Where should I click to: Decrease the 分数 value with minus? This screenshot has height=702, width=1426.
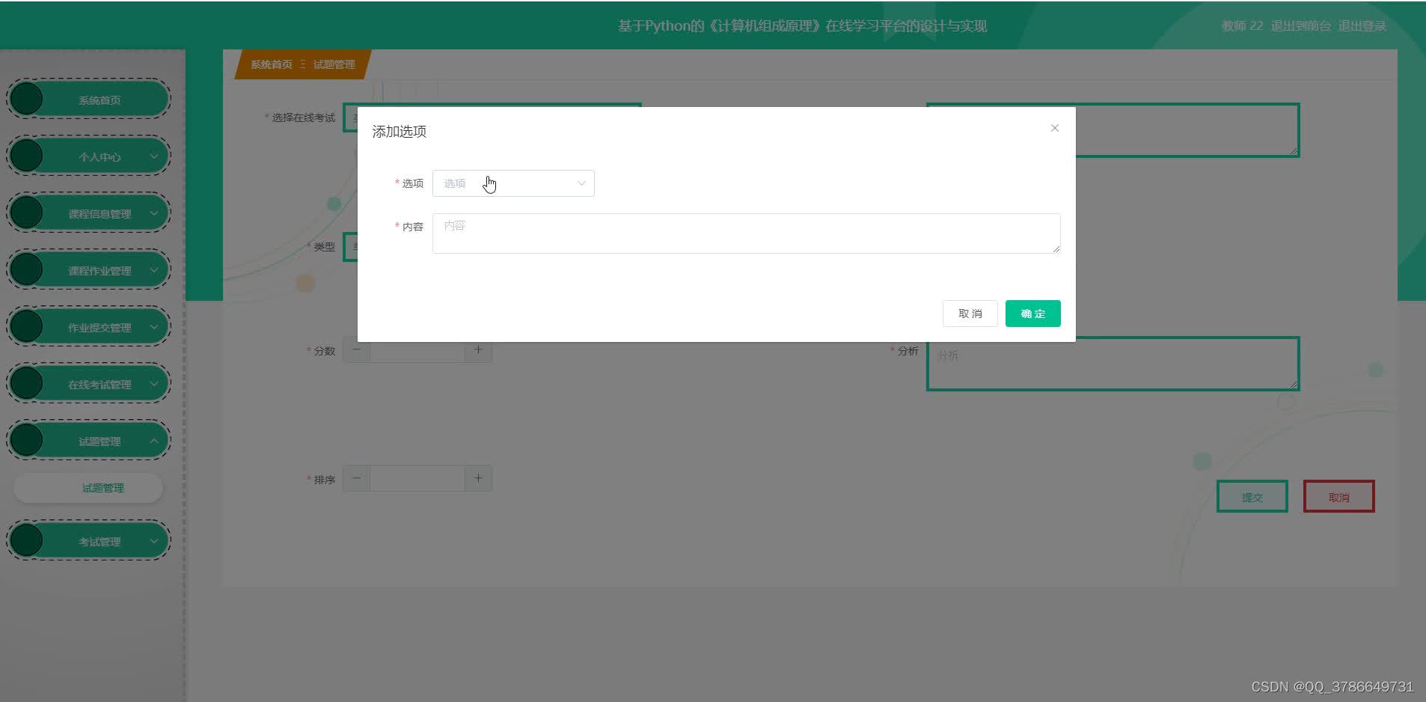[x=357, y=350]
